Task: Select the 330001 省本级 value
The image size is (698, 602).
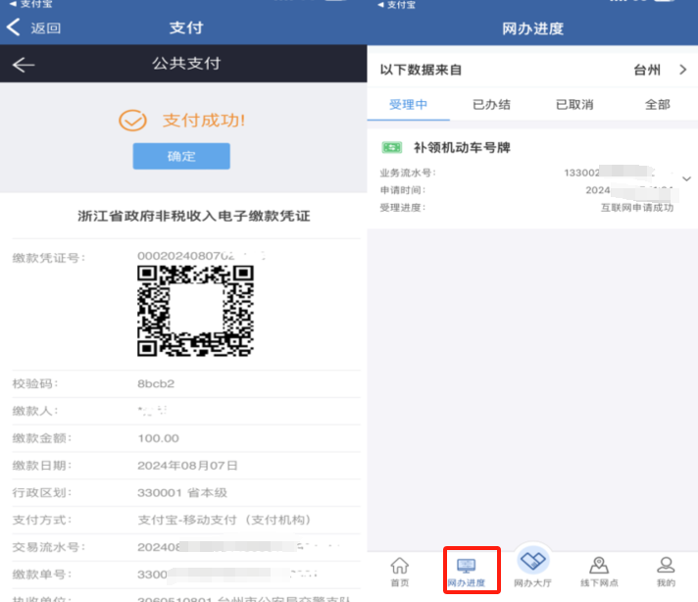Action: [x=182, y=493]
